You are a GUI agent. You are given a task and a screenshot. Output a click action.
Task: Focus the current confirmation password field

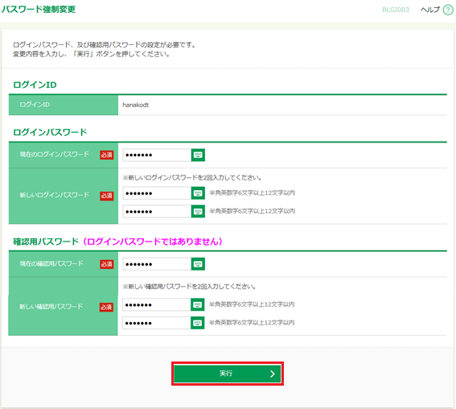157,264
